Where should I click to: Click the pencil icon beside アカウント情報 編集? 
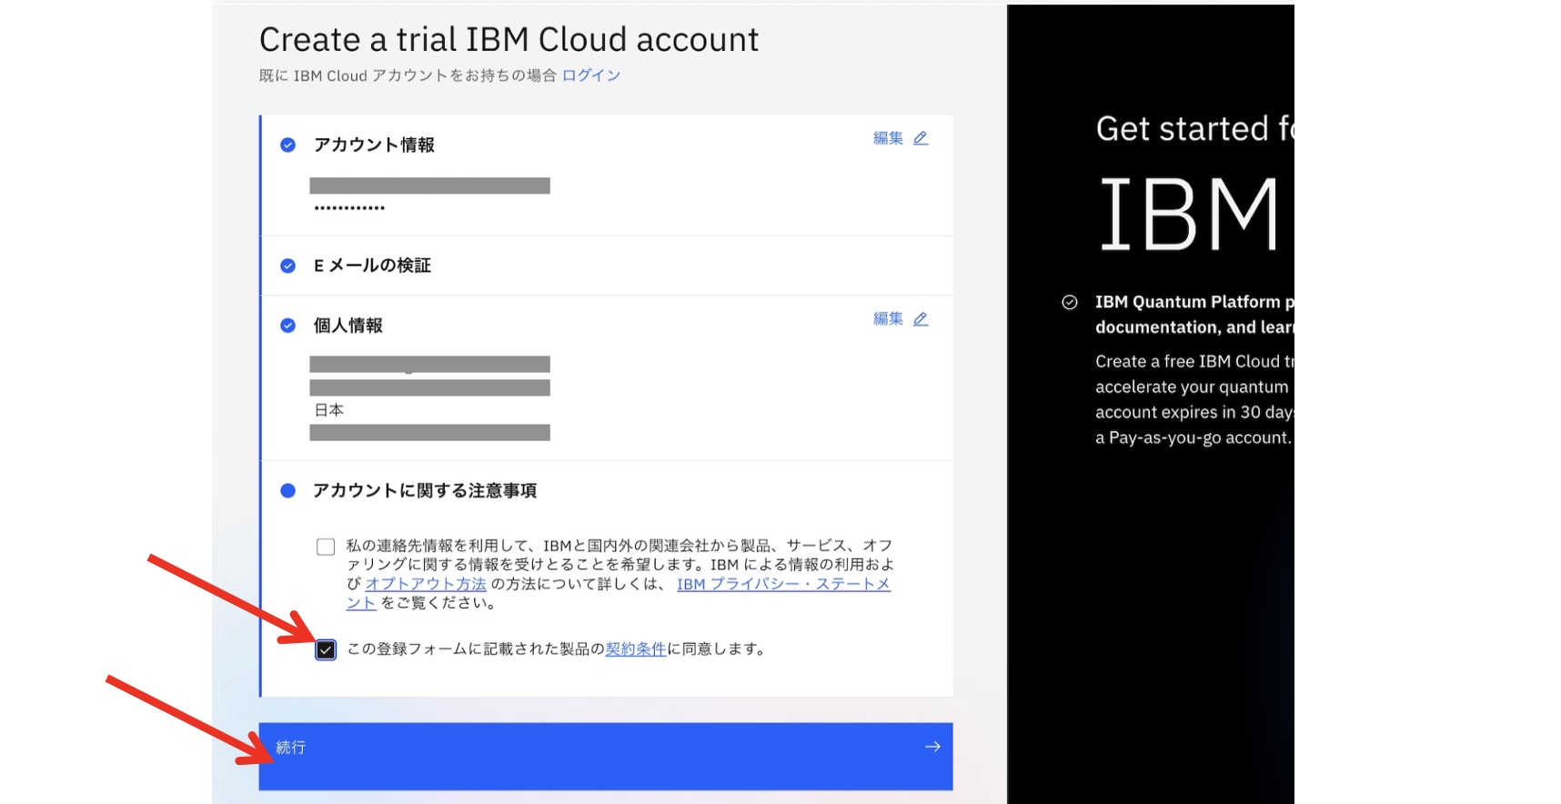921,138
